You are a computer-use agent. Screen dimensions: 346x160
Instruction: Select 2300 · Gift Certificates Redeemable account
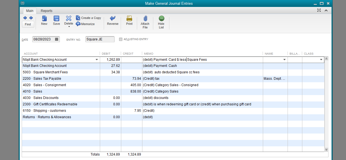tap(50, 104)
